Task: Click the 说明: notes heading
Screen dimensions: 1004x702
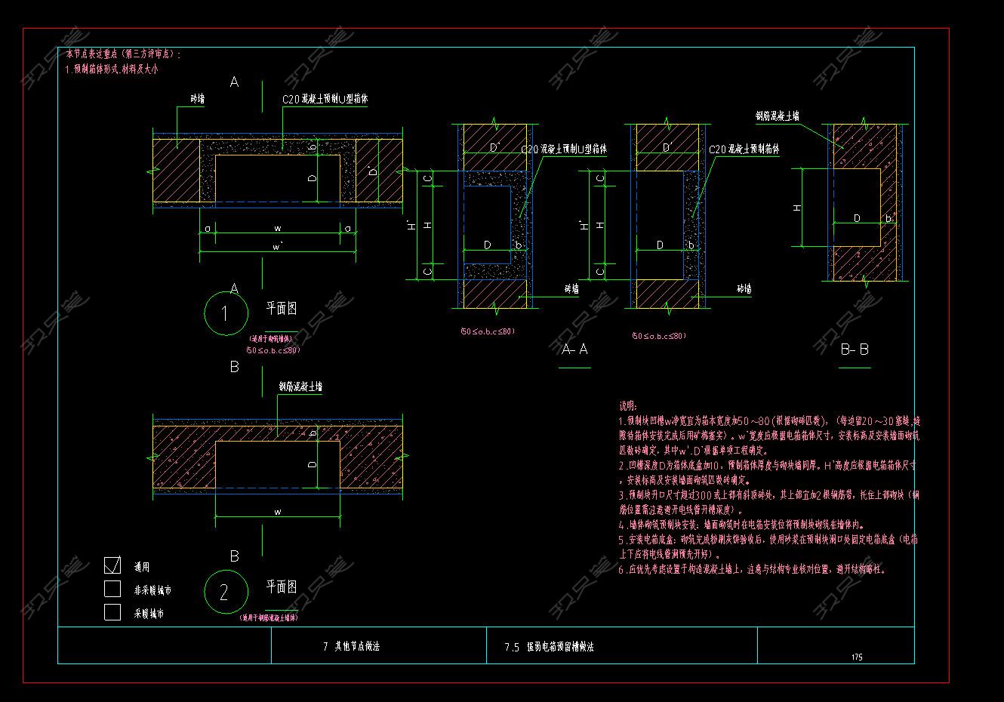Action: (x=628, y=406)
